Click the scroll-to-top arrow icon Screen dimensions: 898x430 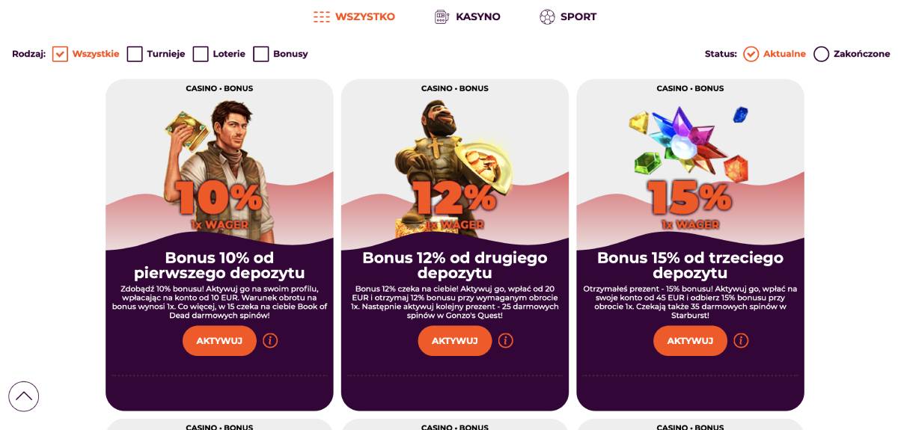point(23,396)
